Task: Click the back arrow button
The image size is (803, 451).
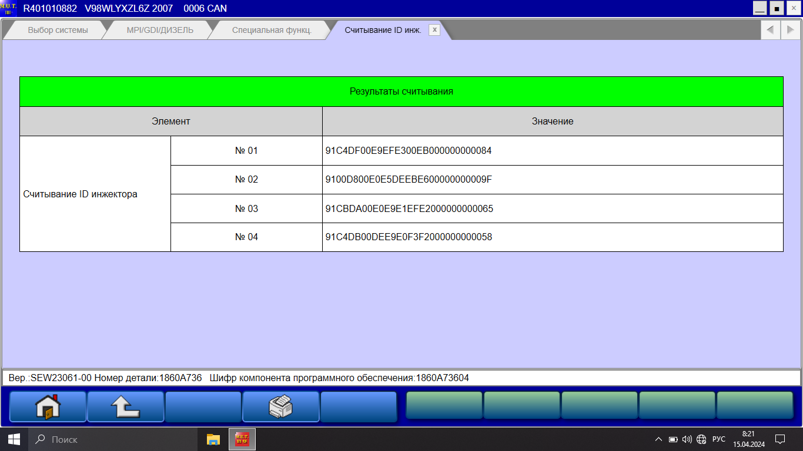Action: pyautogui.click(x=125, y=406)
